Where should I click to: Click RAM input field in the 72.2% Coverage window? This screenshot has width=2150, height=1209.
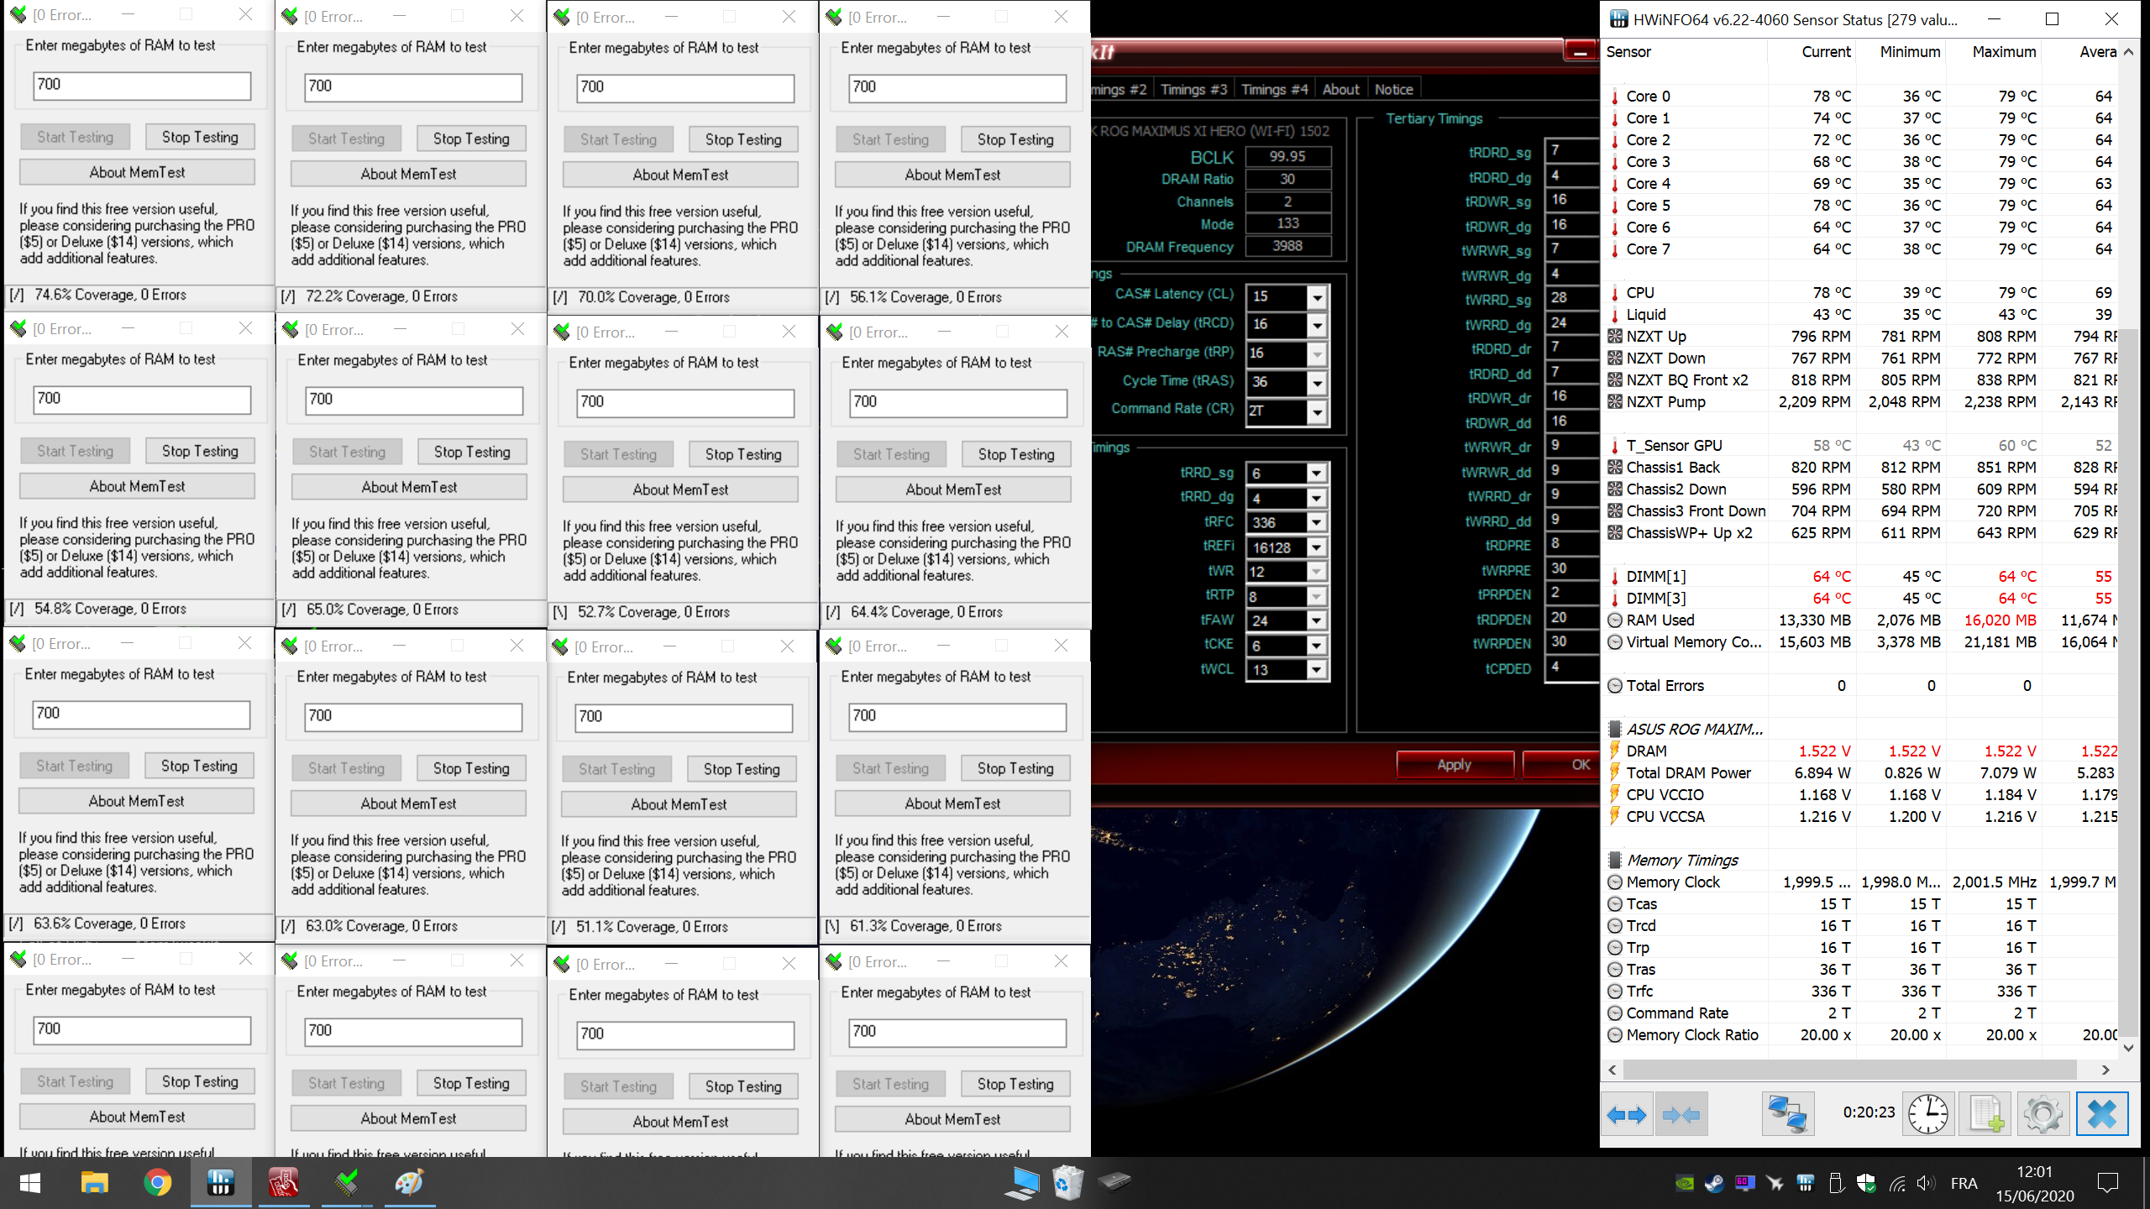coord(413,86)
